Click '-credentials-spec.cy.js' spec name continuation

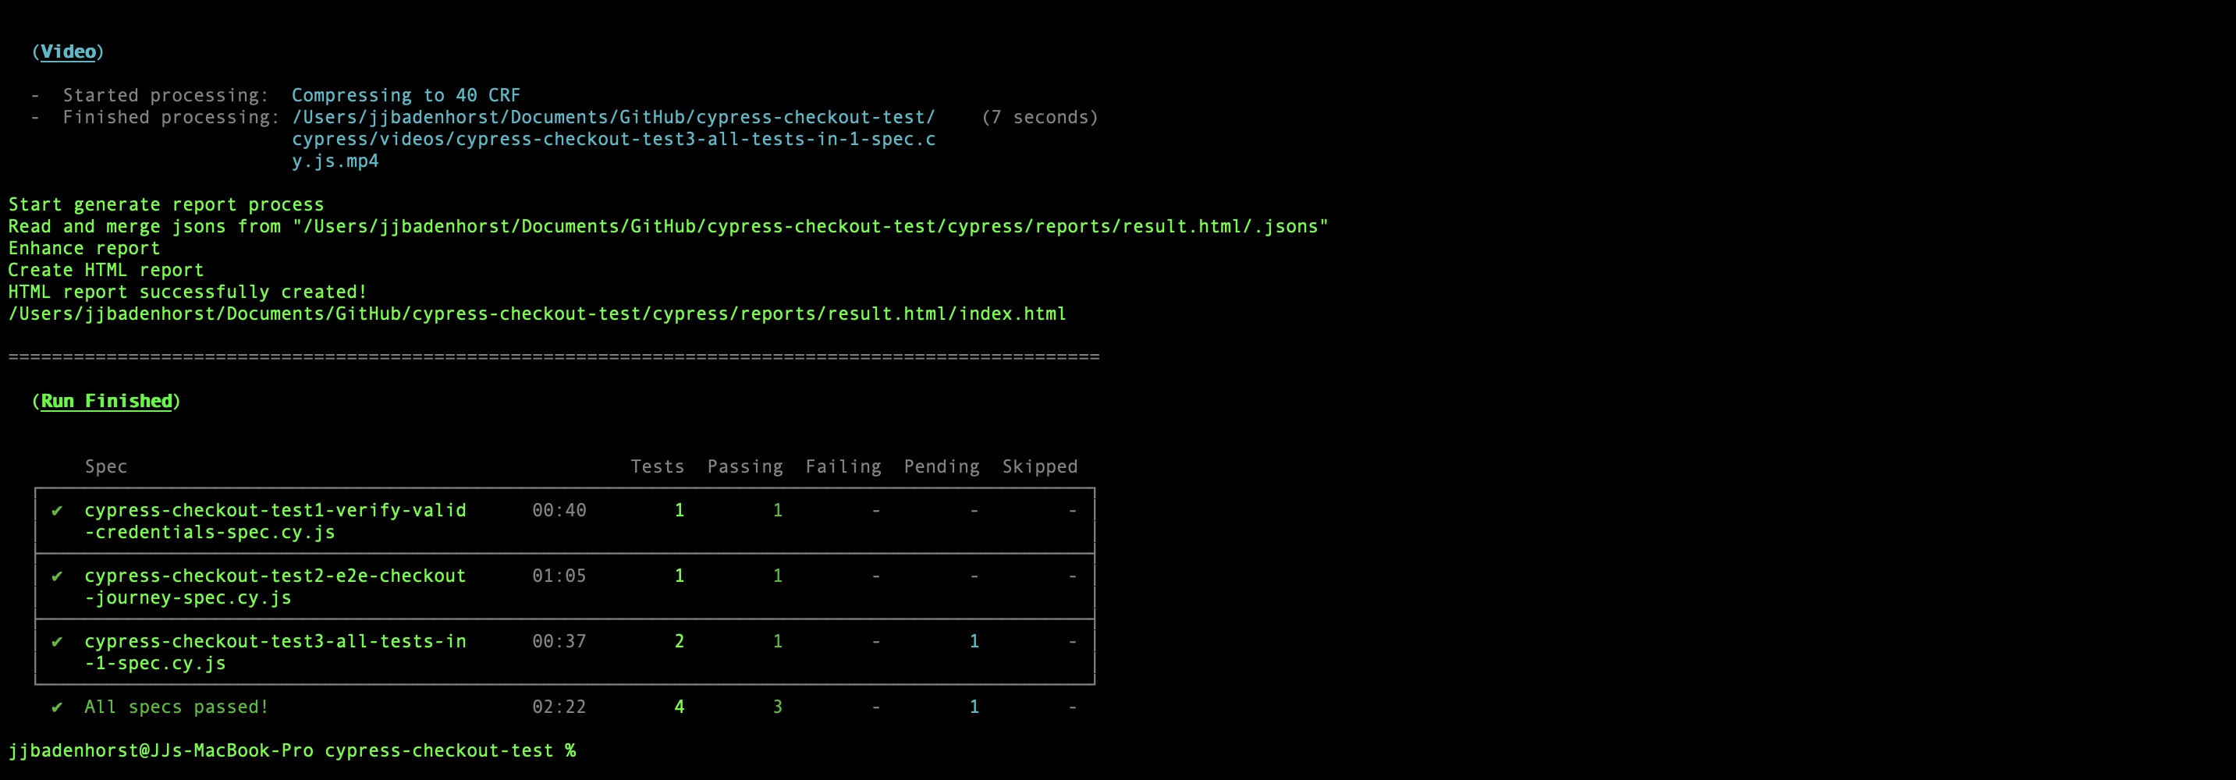[210, 533]
